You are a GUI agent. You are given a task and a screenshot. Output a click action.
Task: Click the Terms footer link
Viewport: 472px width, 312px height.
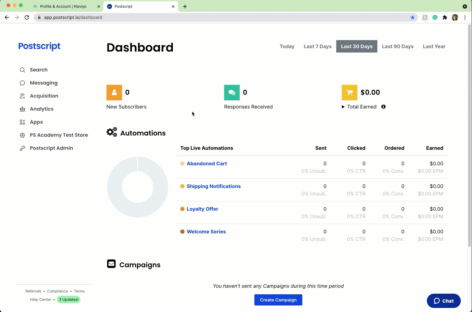79,291
